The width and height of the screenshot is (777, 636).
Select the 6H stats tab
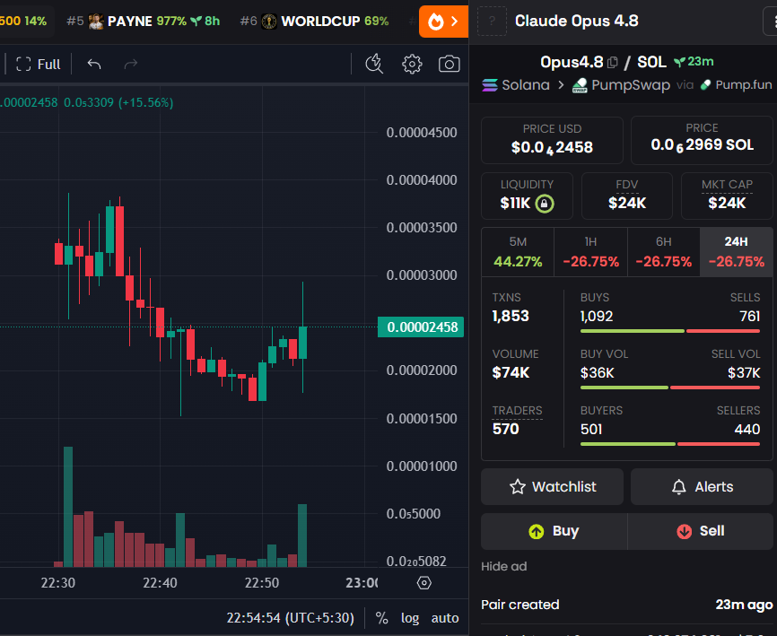click(x=664, y=252)
